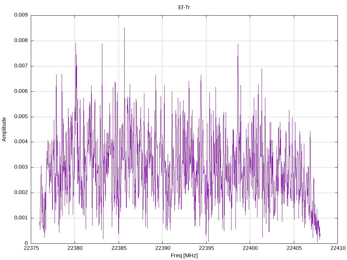
Task: Click the x-axis tick label 22380
Action: [x=75, y=248]
